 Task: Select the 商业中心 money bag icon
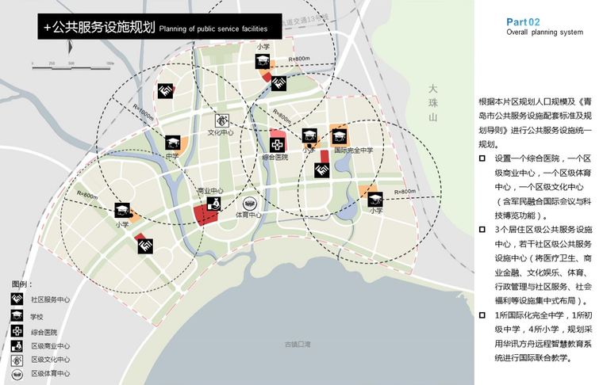pyautogui.click(x=213, y=204)
